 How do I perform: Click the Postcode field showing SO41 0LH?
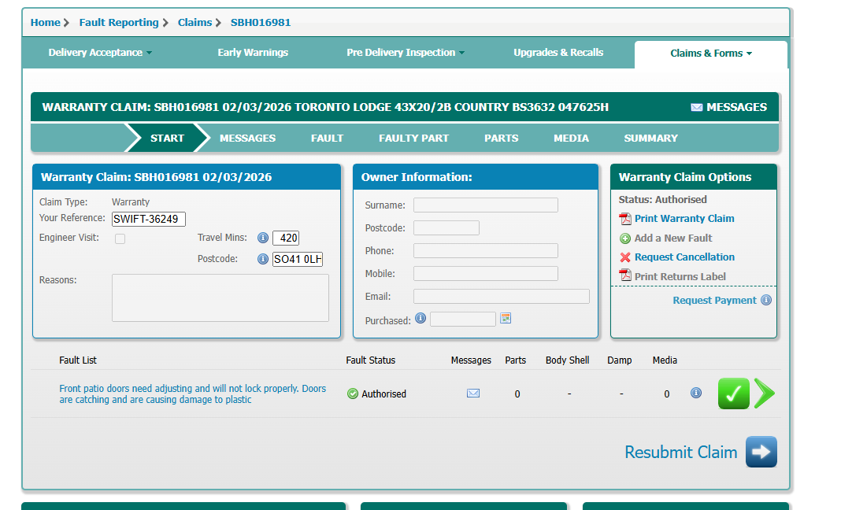tap(298, 259)
